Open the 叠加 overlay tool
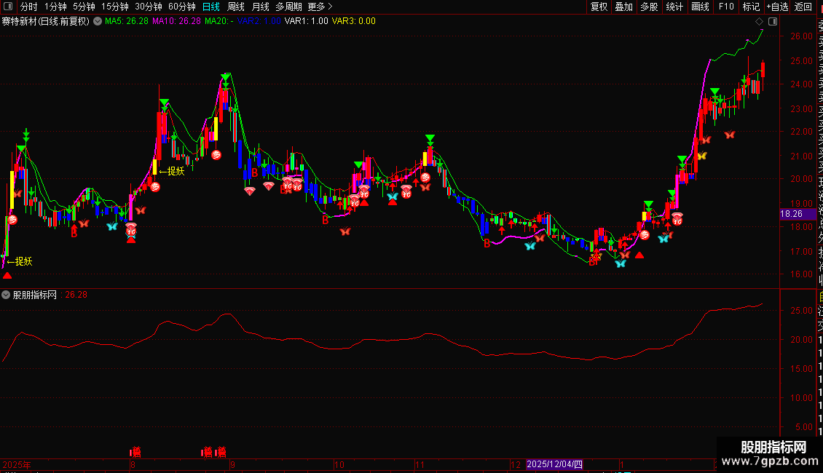 coord(623,7)
